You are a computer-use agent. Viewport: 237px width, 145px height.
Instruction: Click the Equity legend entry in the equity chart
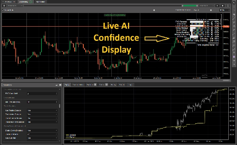70,137
